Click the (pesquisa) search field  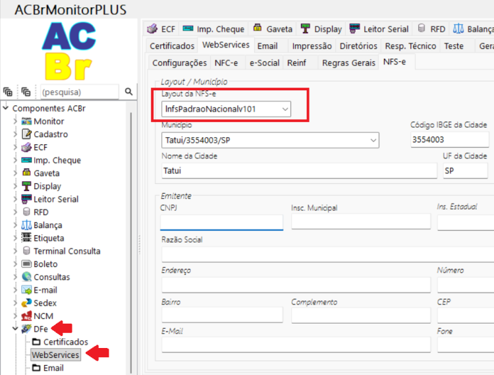pyautogui.click(x=80, y=92)
